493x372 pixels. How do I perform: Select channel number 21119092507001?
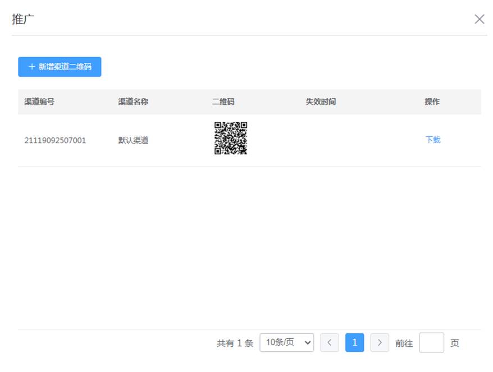[55, 140]
